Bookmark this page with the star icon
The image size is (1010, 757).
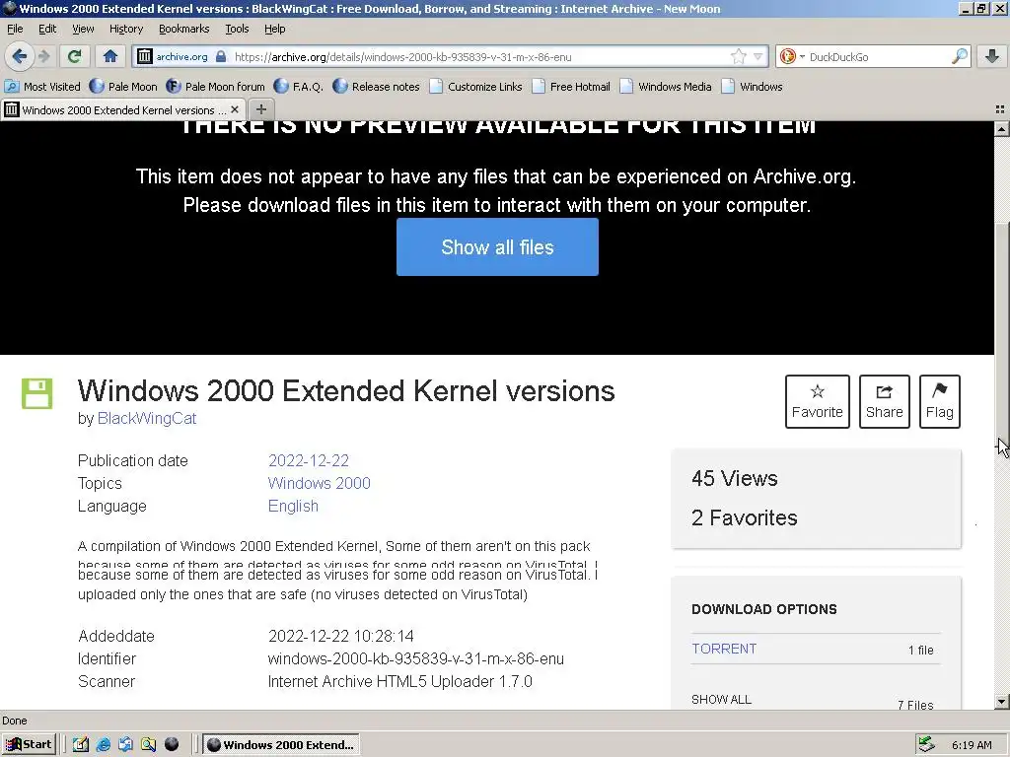pyautogui.click(x=738, y=56)
